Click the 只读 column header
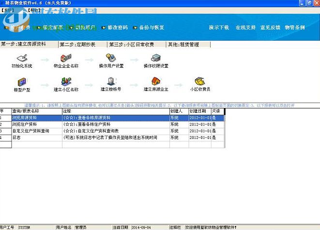The width and height of the screenshot is (320, 230). point(217,111)
